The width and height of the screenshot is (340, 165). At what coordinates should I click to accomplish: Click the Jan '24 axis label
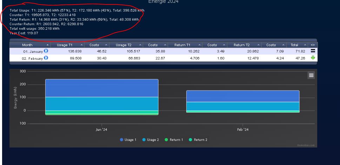click(x=102, y=130)
